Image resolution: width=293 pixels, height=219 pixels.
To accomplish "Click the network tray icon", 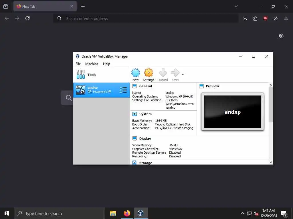I will 249,213.
